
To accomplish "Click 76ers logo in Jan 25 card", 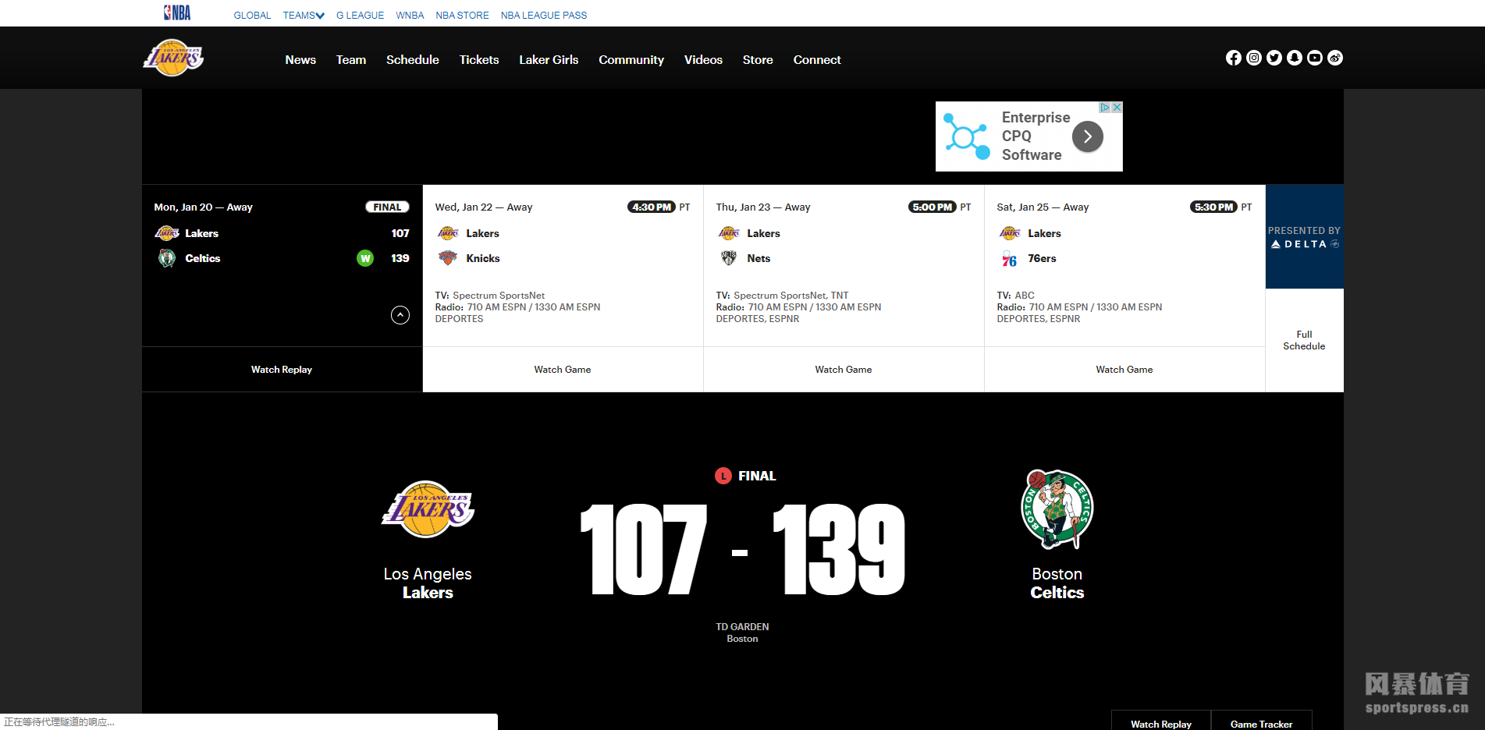I will [1010, 259].
